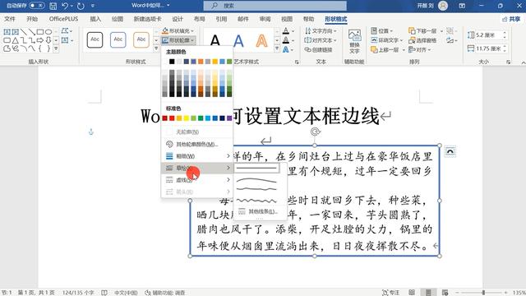Image resolution: width=526 pixels, height=296 pixels.
Task: Open the 环绕文字 wrap text dropdown
Action: (x=387, y=40)
